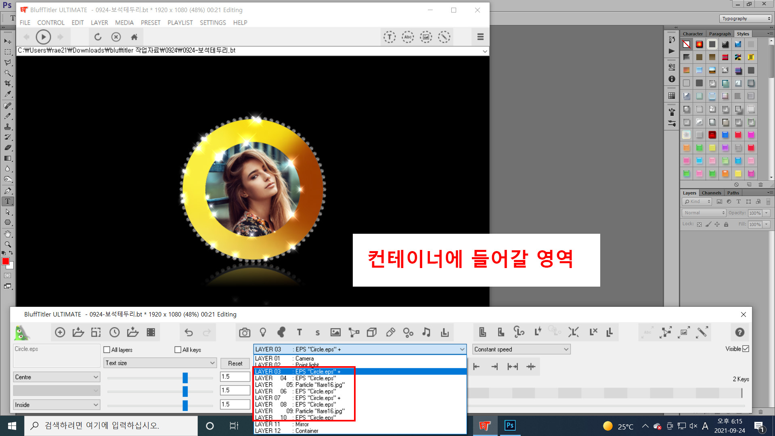Click the picture layer icon
This screenshot has width=775, height=436.
coord(335,332)
